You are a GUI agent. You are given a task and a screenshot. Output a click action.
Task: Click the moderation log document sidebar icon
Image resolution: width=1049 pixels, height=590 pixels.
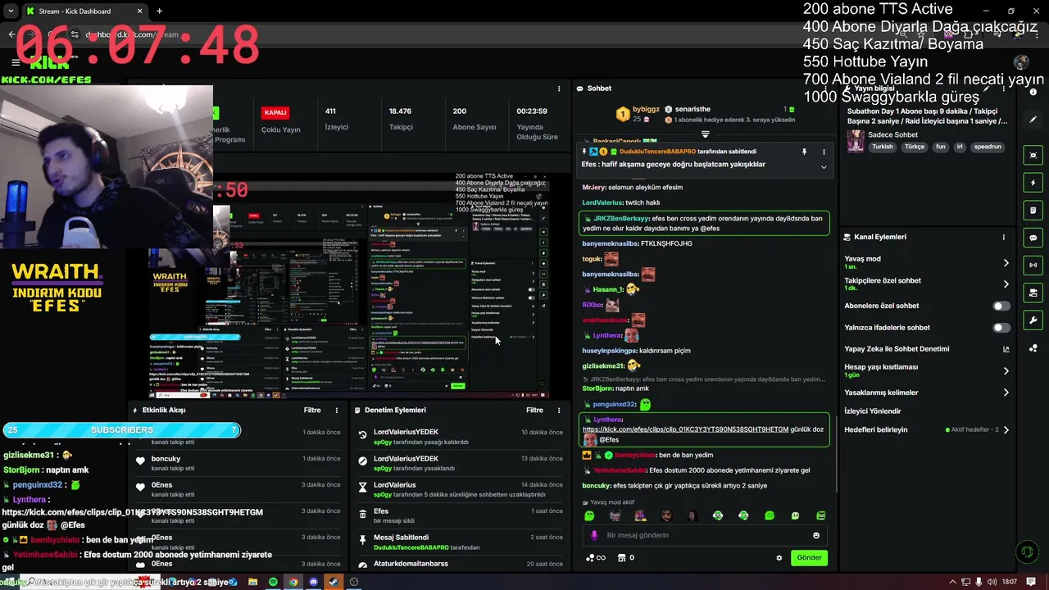pos(1033,211)
